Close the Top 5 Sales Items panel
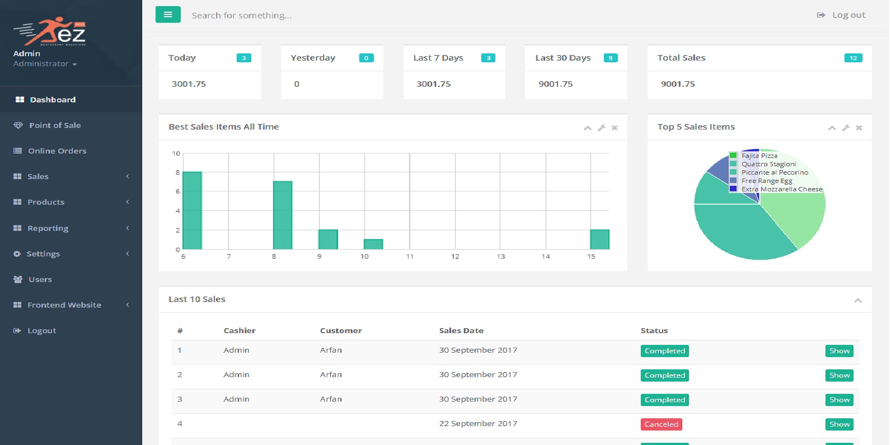The width and height of the screenshot is (891, 445). coord(859,128)
